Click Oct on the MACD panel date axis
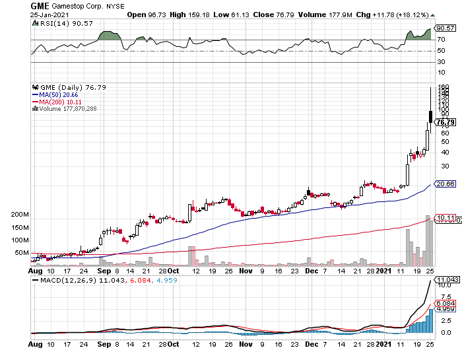 coord(173,344)
